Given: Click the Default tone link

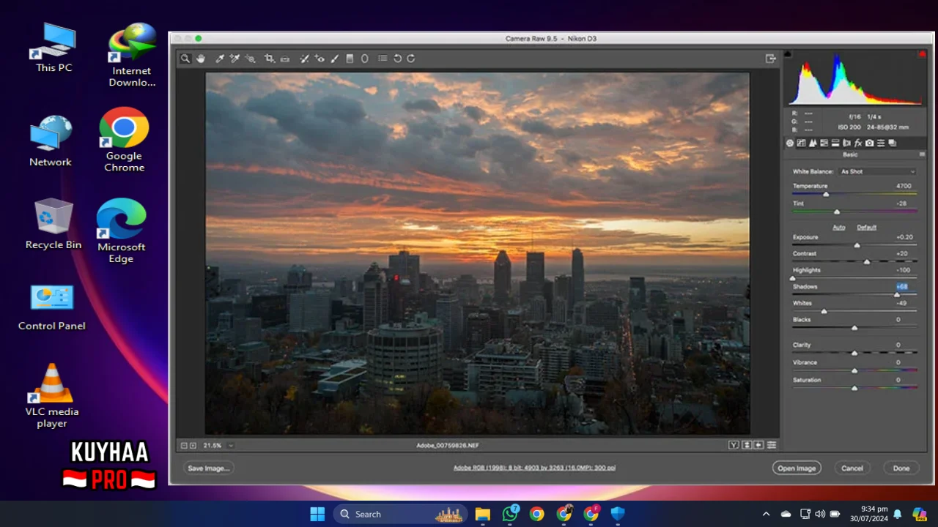Looking at the screenshot, I should tap(866, 227).
